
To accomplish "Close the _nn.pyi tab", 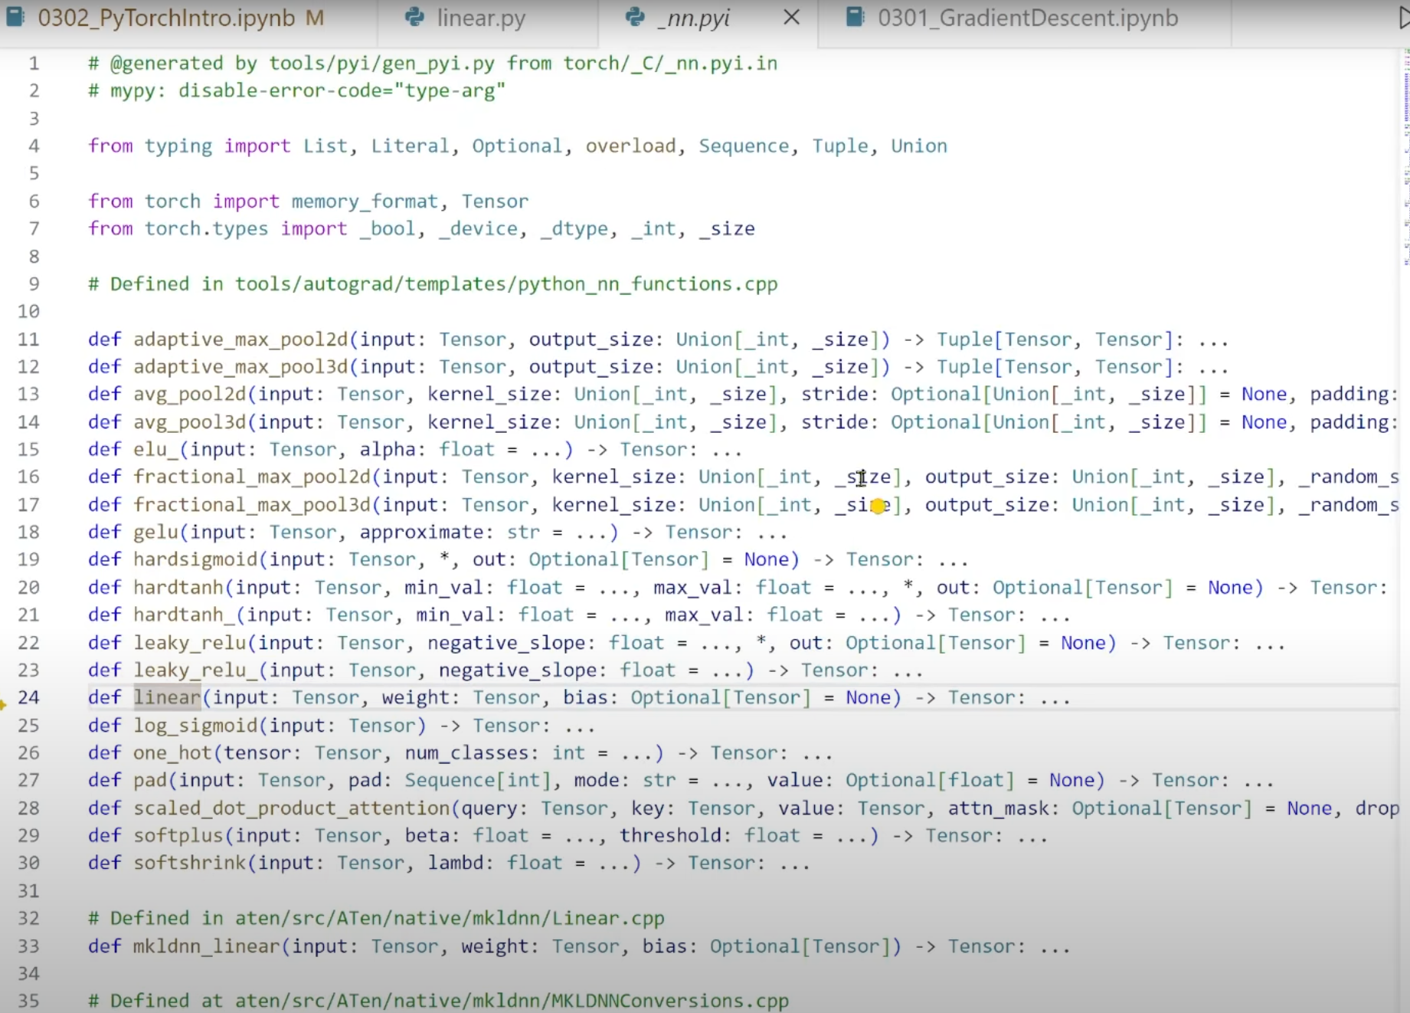I will [x=792, y=18].
